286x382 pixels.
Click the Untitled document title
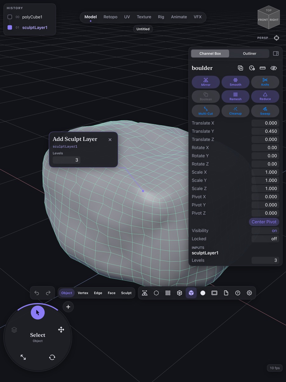(x=143, y=29)
